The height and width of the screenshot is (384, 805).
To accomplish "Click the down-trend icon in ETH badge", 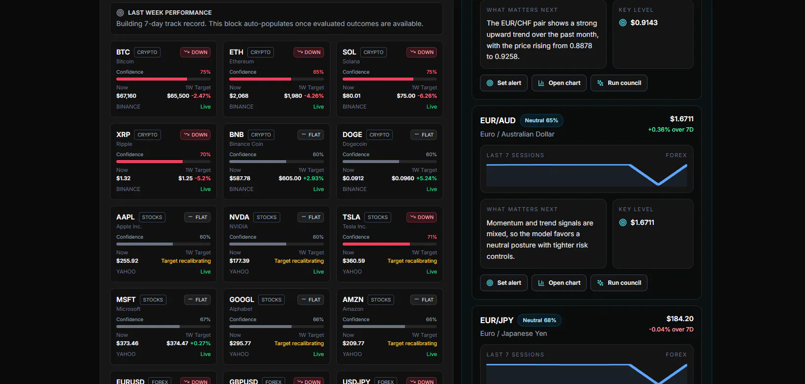I will pos(300,52).
